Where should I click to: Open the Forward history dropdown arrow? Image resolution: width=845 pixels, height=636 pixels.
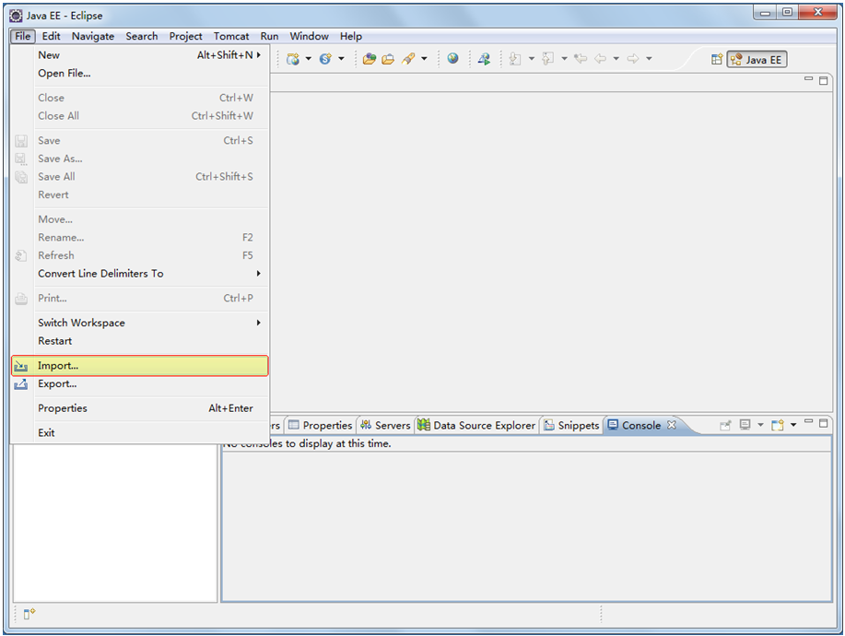point(649,59)
